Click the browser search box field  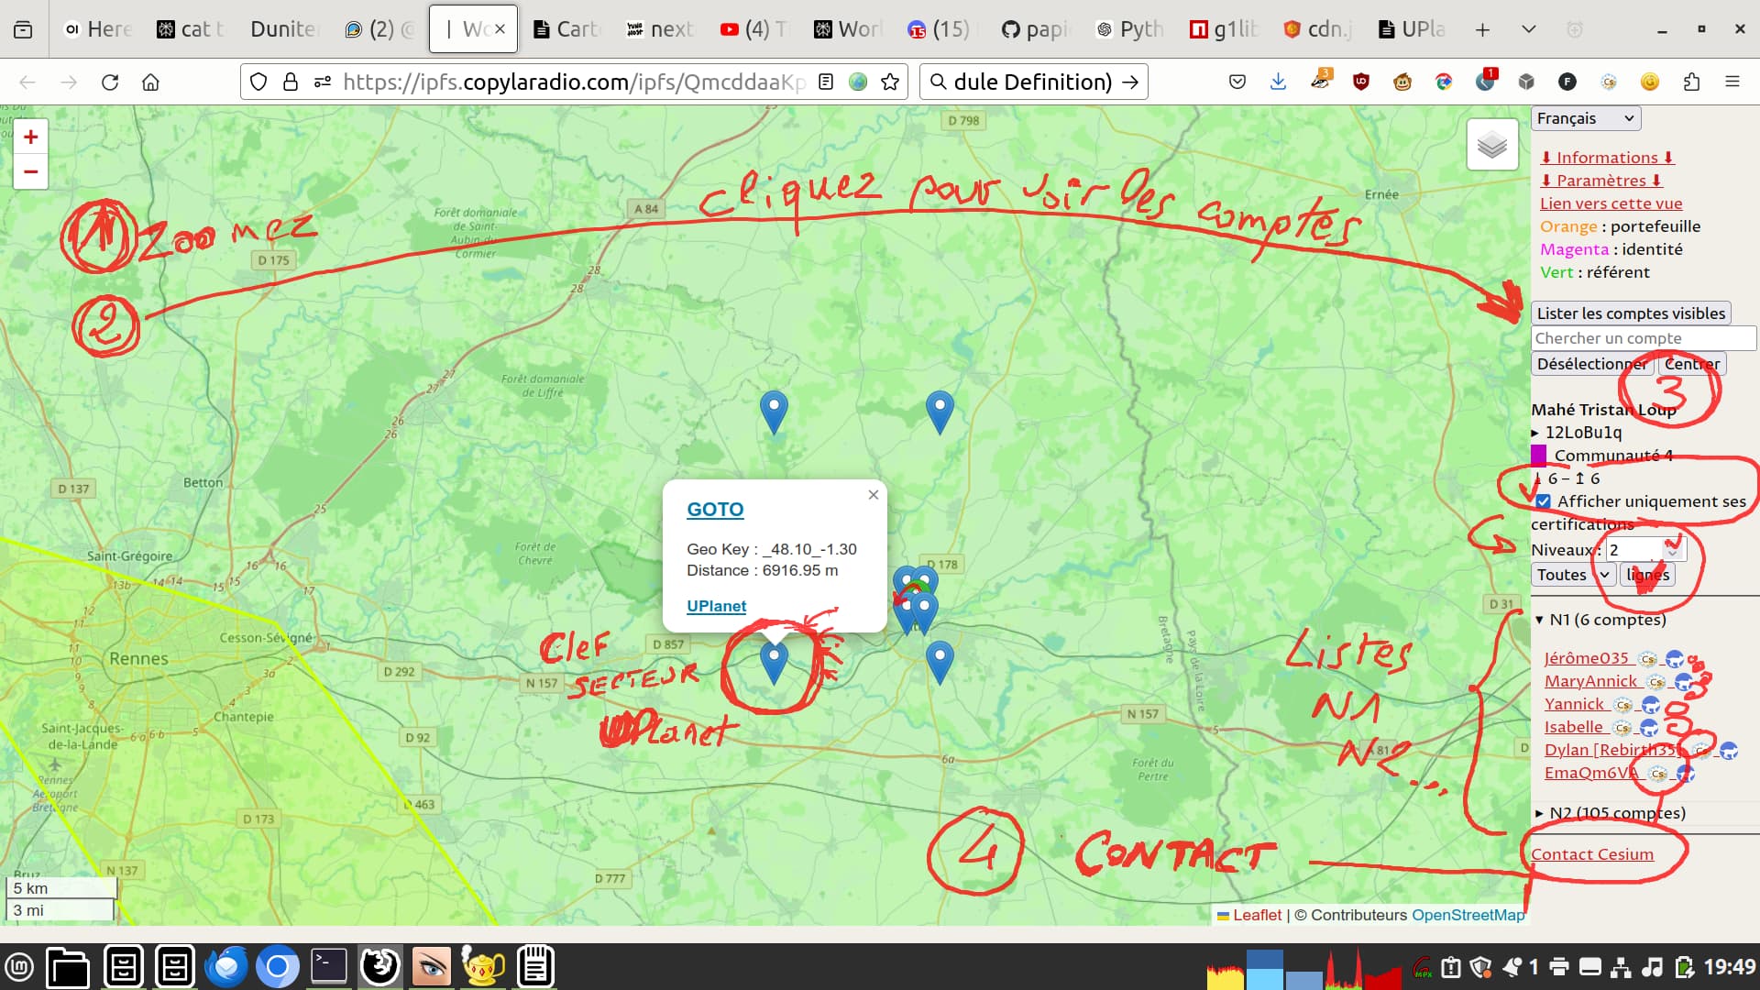click(1033, 82)
